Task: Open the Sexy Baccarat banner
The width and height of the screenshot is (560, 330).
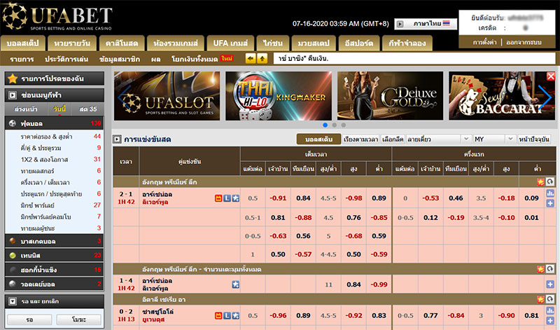Action: click(502, 96)
